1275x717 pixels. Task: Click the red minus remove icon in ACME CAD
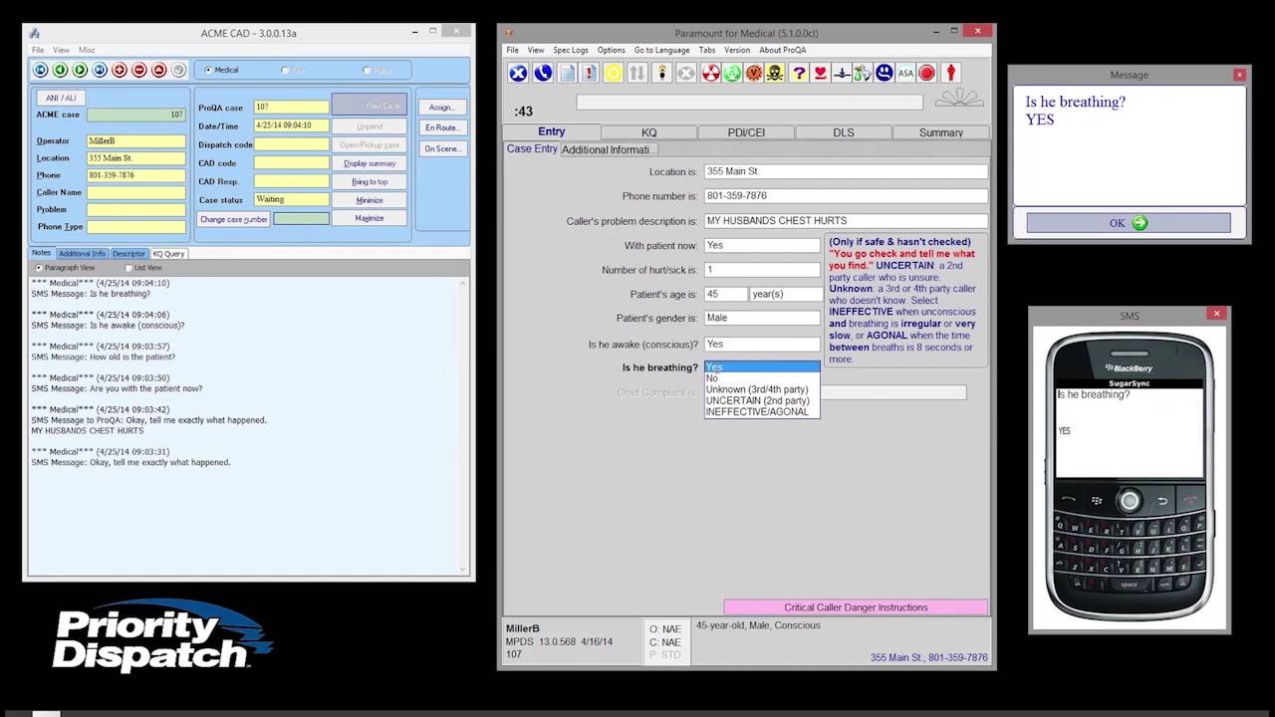click(139, 70)
